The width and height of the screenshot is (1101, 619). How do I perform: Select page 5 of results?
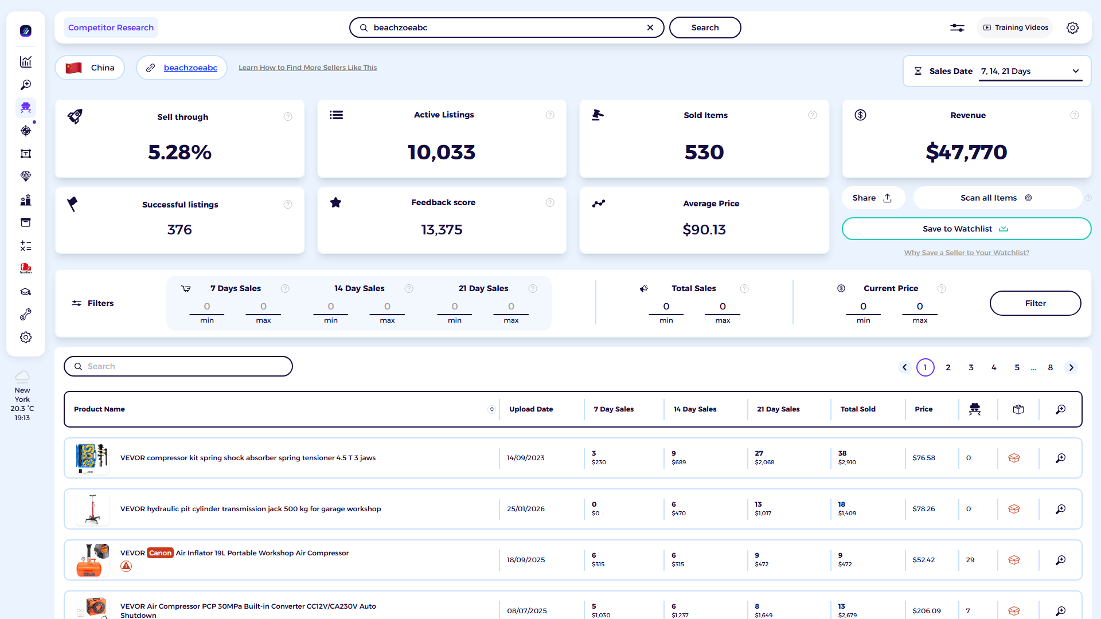pyautogui.click(x=1017, y=367)
